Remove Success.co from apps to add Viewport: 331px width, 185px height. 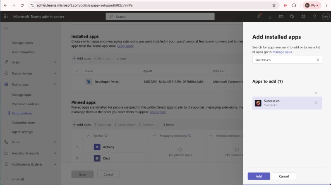pos(316,102)
